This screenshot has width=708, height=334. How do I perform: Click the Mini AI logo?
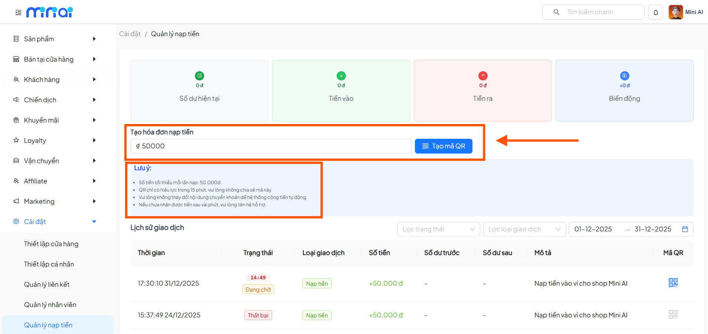pos(49,12)
